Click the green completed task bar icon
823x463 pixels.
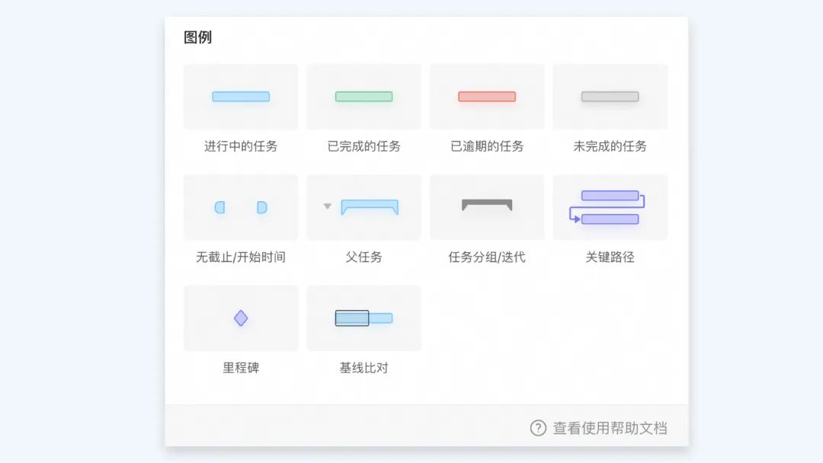(x=363, y=97)
